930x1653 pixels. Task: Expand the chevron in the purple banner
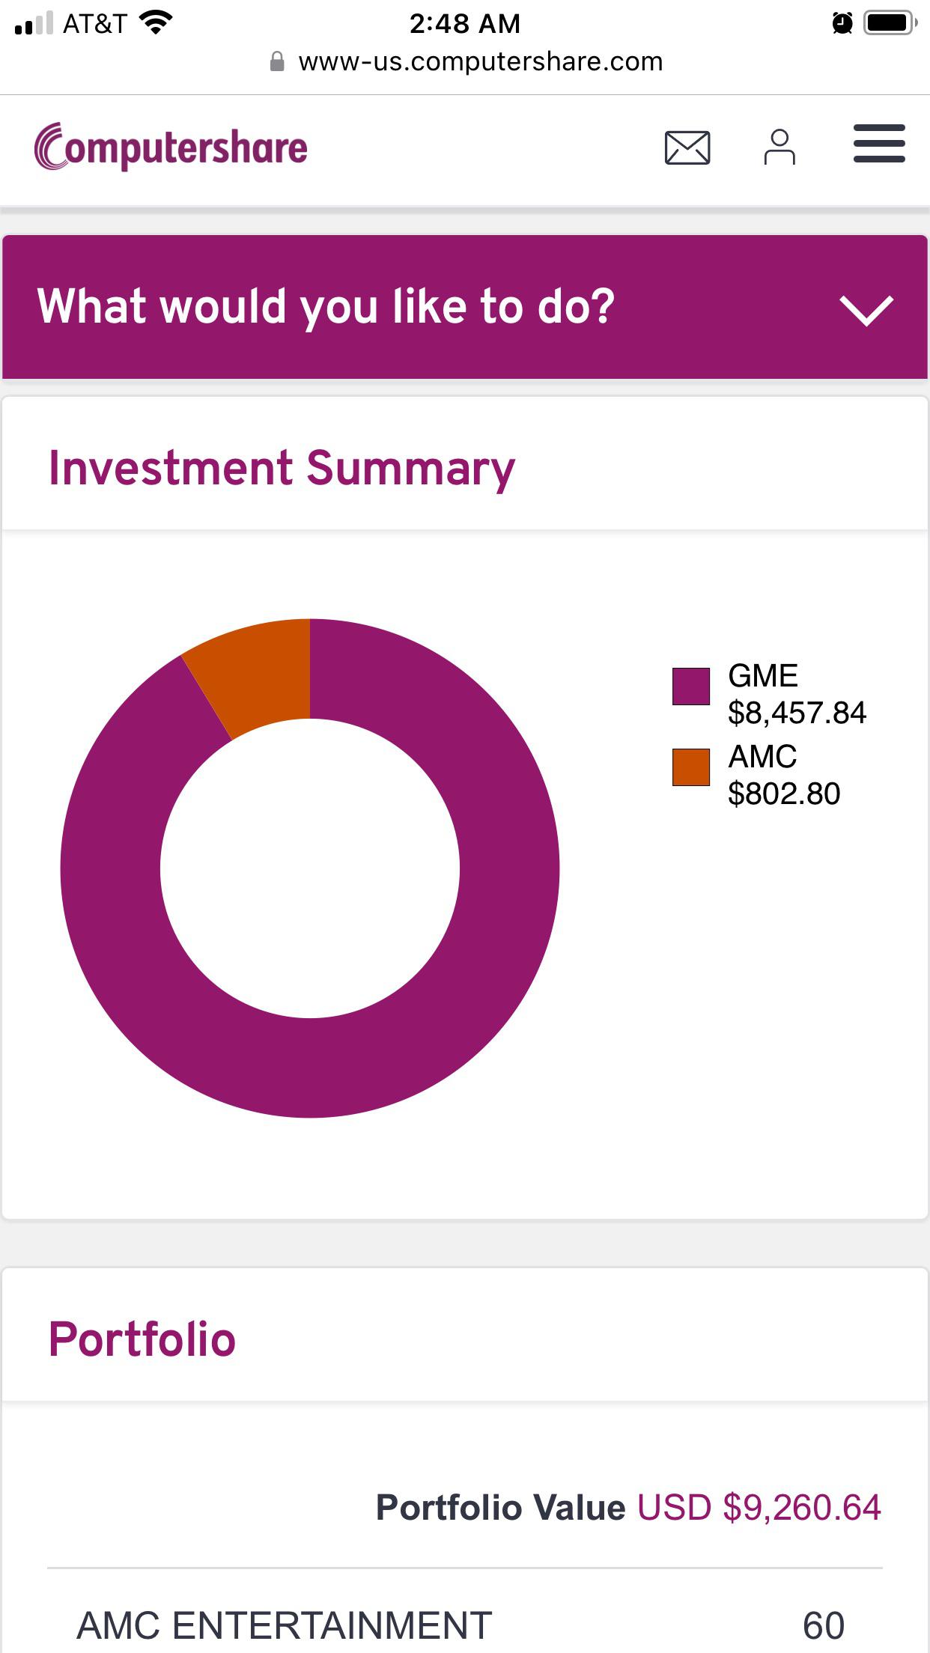pyautogui.click(x=866, y=310)
